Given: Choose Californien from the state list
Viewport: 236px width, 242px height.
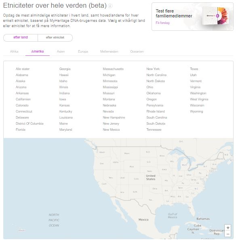Looking at the screenshot, I should (x=23, y=99).
